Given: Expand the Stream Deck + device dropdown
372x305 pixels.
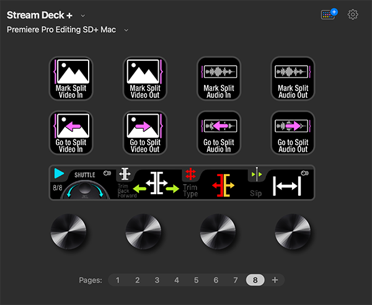Looking at the screenshot, I should [x=83, y=15].
